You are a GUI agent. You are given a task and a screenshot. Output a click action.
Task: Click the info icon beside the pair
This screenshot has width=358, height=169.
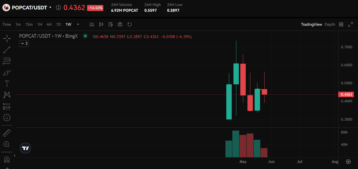[58, 8]
